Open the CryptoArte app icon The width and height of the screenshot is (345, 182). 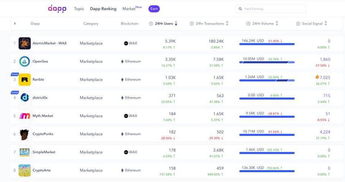click(25, 170)
